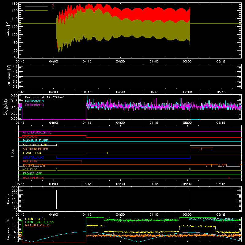
Task: Click the FRONT_RATIO_1225 legend label
Action: 40,222
